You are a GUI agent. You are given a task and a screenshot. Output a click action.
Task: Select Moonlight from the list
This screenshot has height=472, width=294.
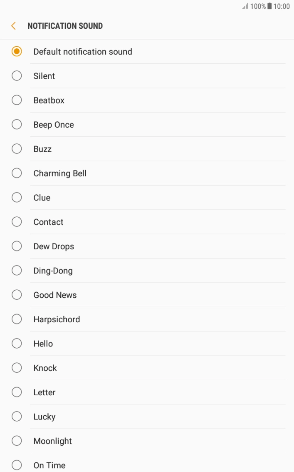[52, 441]
